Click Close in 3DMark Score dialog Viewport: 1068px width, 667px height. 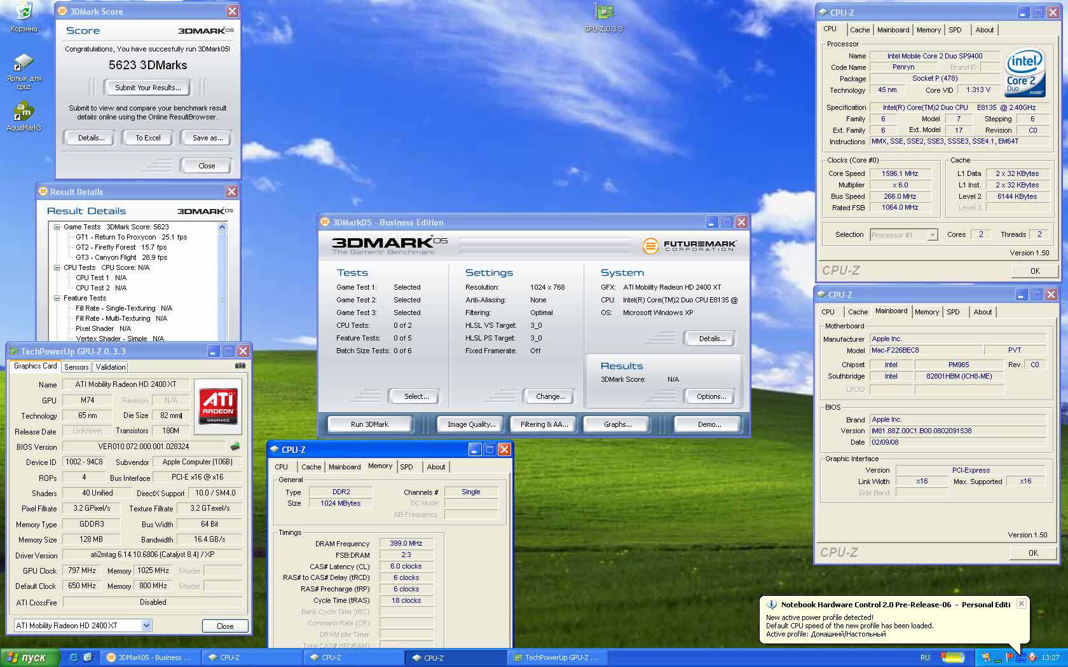click(x=207, y=166)
